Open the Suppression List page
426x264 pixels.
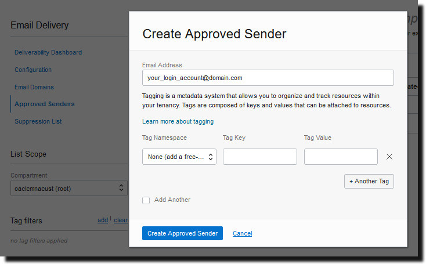pos(38,121)
